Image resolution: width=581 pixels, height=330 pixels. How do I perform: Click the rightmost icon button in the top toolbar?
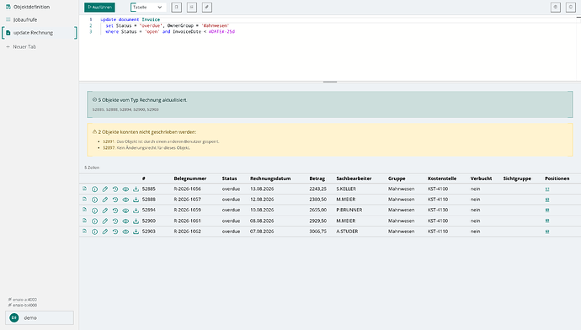click(x=571, y=7)
